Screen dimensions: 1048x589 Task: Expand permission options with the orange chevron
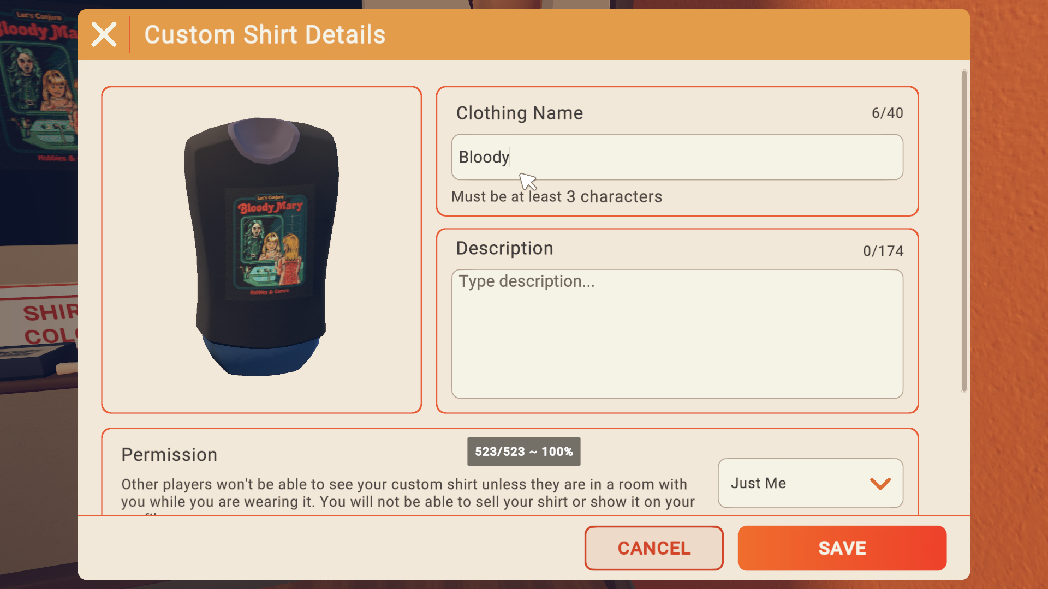click(880, 483)
